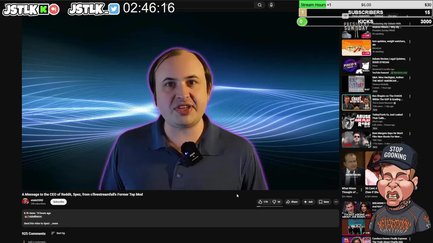Open I'm Not Asking About Joe Biden thumbnail
This screenshot has height=243, width=433.
pos(356,210)
